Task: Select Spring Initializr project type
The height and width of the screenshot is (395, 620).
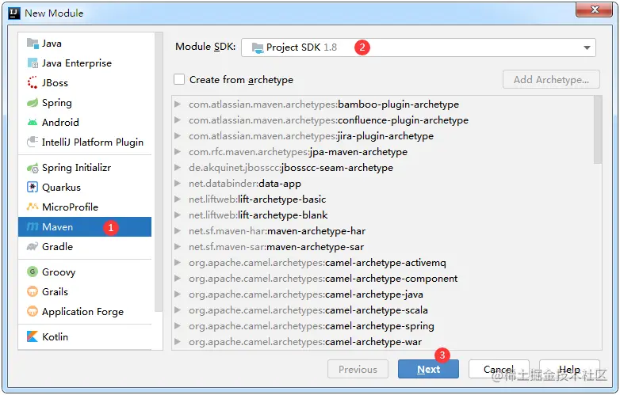Action: [85, 168]
